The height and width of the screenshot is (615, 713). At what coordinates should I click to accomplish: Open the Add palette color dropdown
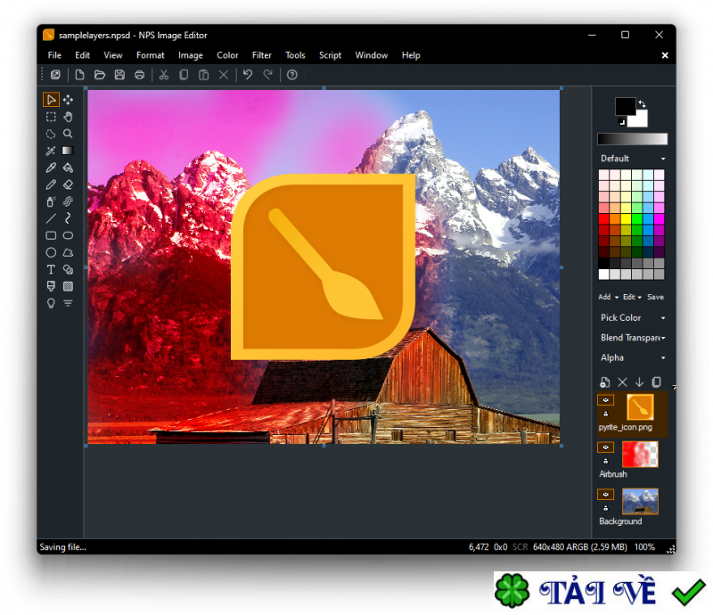[x=609, y=297]
